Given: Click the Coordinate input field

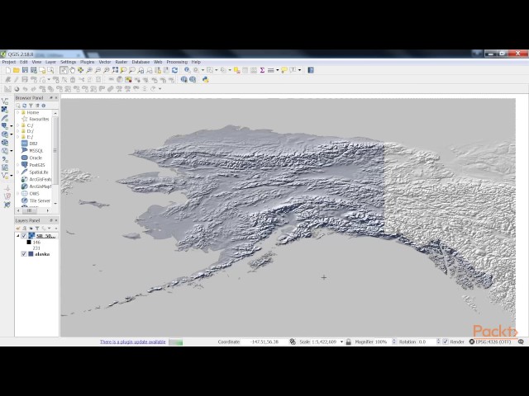Looking at the screenshot, I should tap(266, 342).
